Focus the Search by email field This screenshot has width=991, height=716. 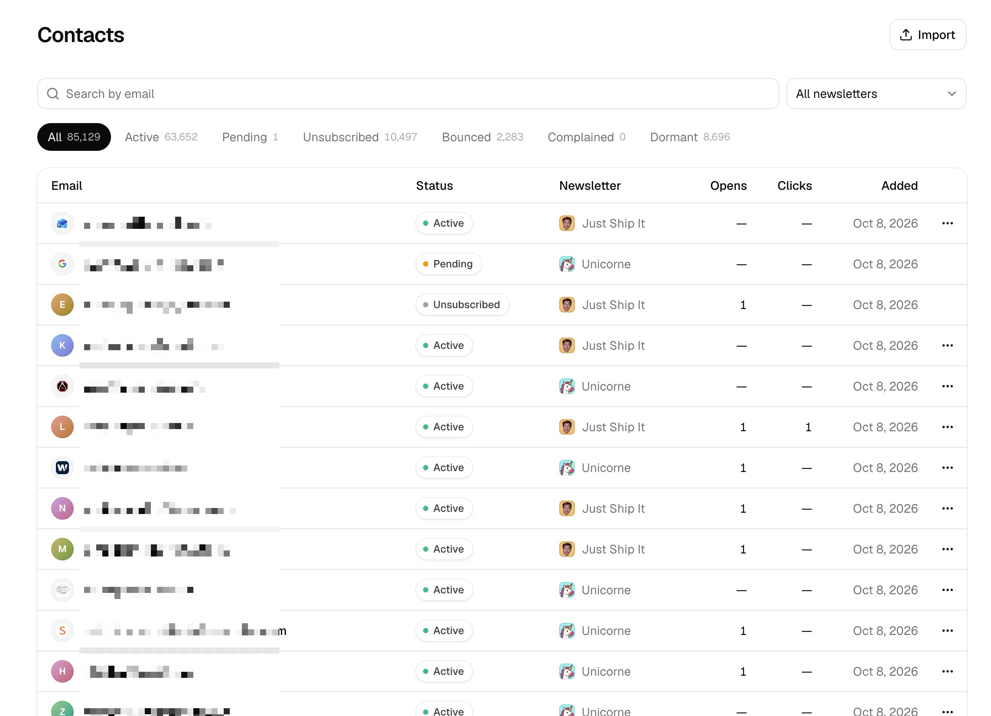click(x=408, y=94)
